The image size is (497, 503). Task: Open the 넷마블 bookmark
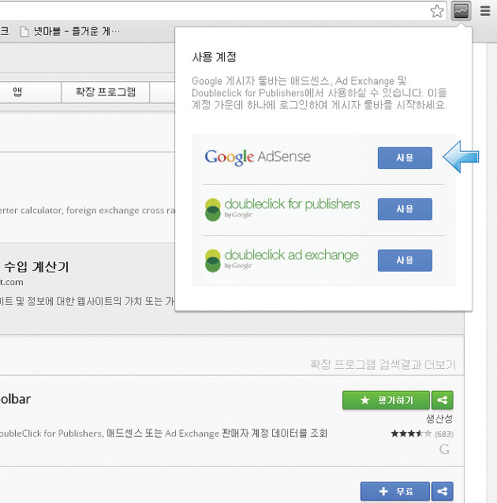point(70,32)
